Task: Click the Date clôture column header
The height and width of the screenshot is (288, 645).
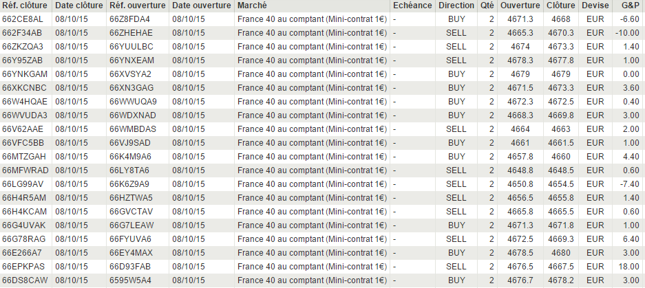Action: click(x=78, y=5)
